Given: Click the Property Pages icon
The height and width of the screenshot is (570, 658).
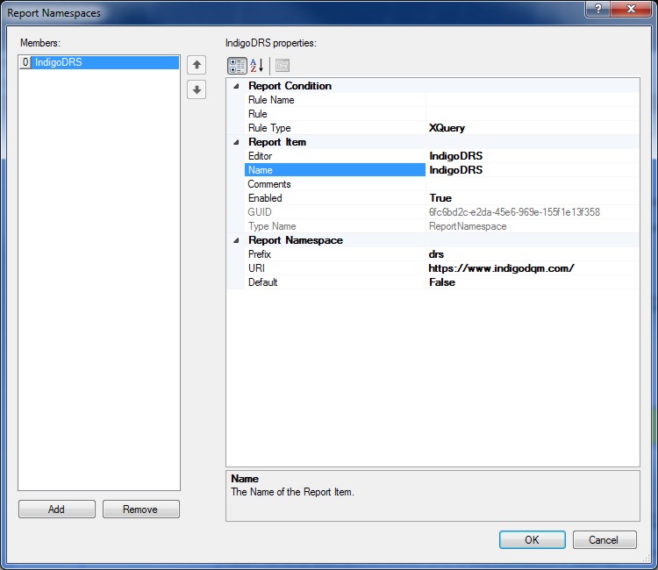Looking at the screenshot, I should pos(282,66).
